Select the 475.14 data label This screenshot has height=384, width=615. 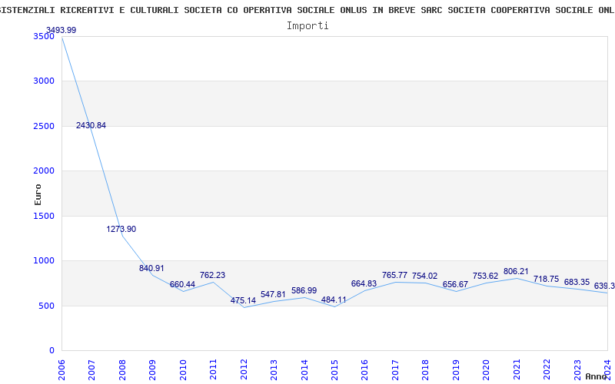243,300
